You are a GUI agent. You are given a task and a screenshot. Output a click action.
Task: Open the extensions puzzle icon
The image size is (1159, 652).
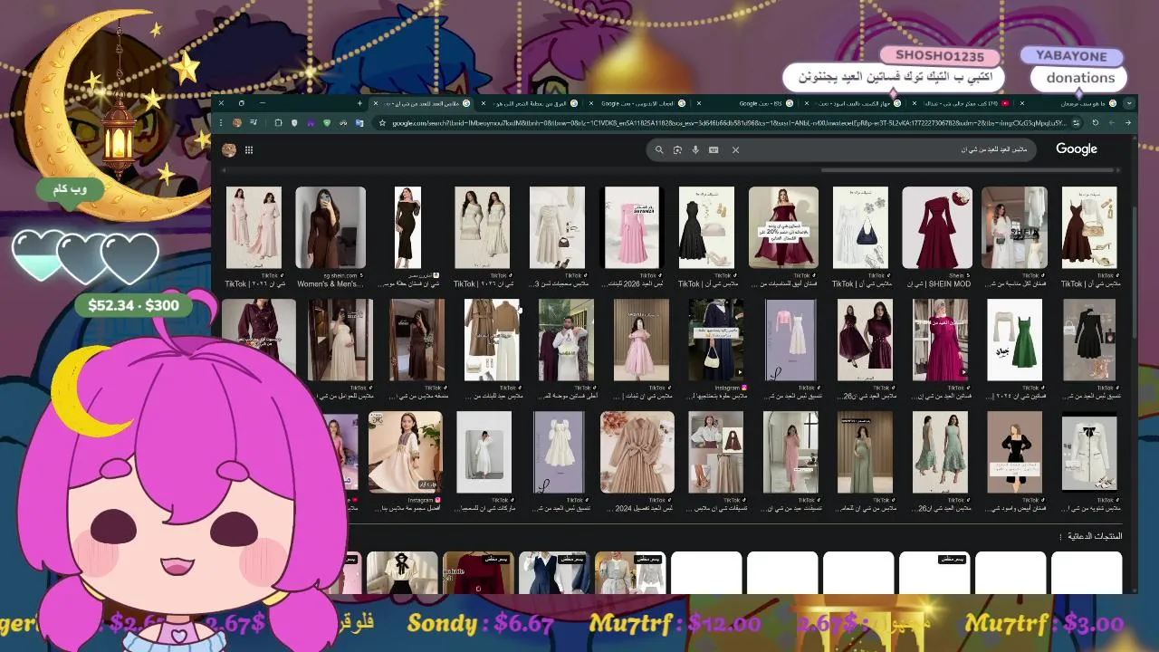[x=278, y=123]
